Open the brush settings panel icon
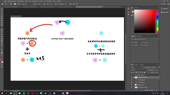The width and height of the screenshot is (170, 95). (x=15, y=4)
